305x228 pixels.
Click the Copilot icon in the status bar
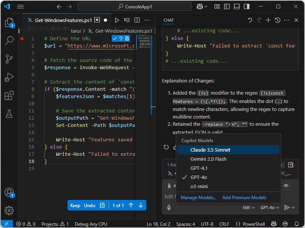[x=274, y=224]
